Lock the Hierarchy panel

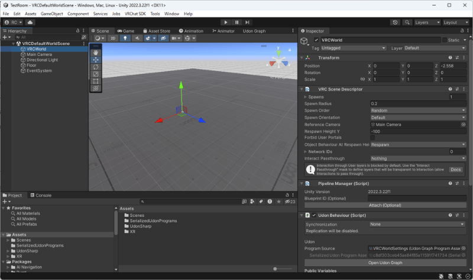[x=77, y=31]
